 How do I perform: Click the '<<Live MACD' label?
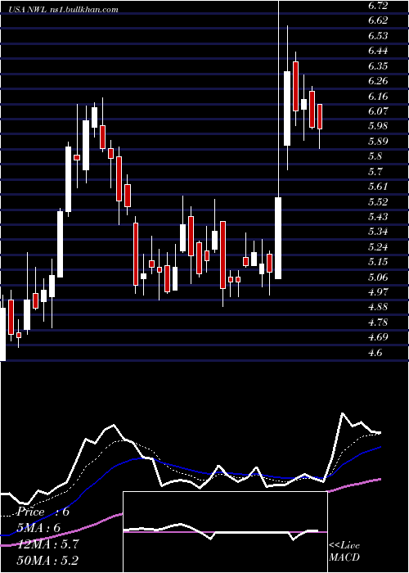[x=344, y=552]
